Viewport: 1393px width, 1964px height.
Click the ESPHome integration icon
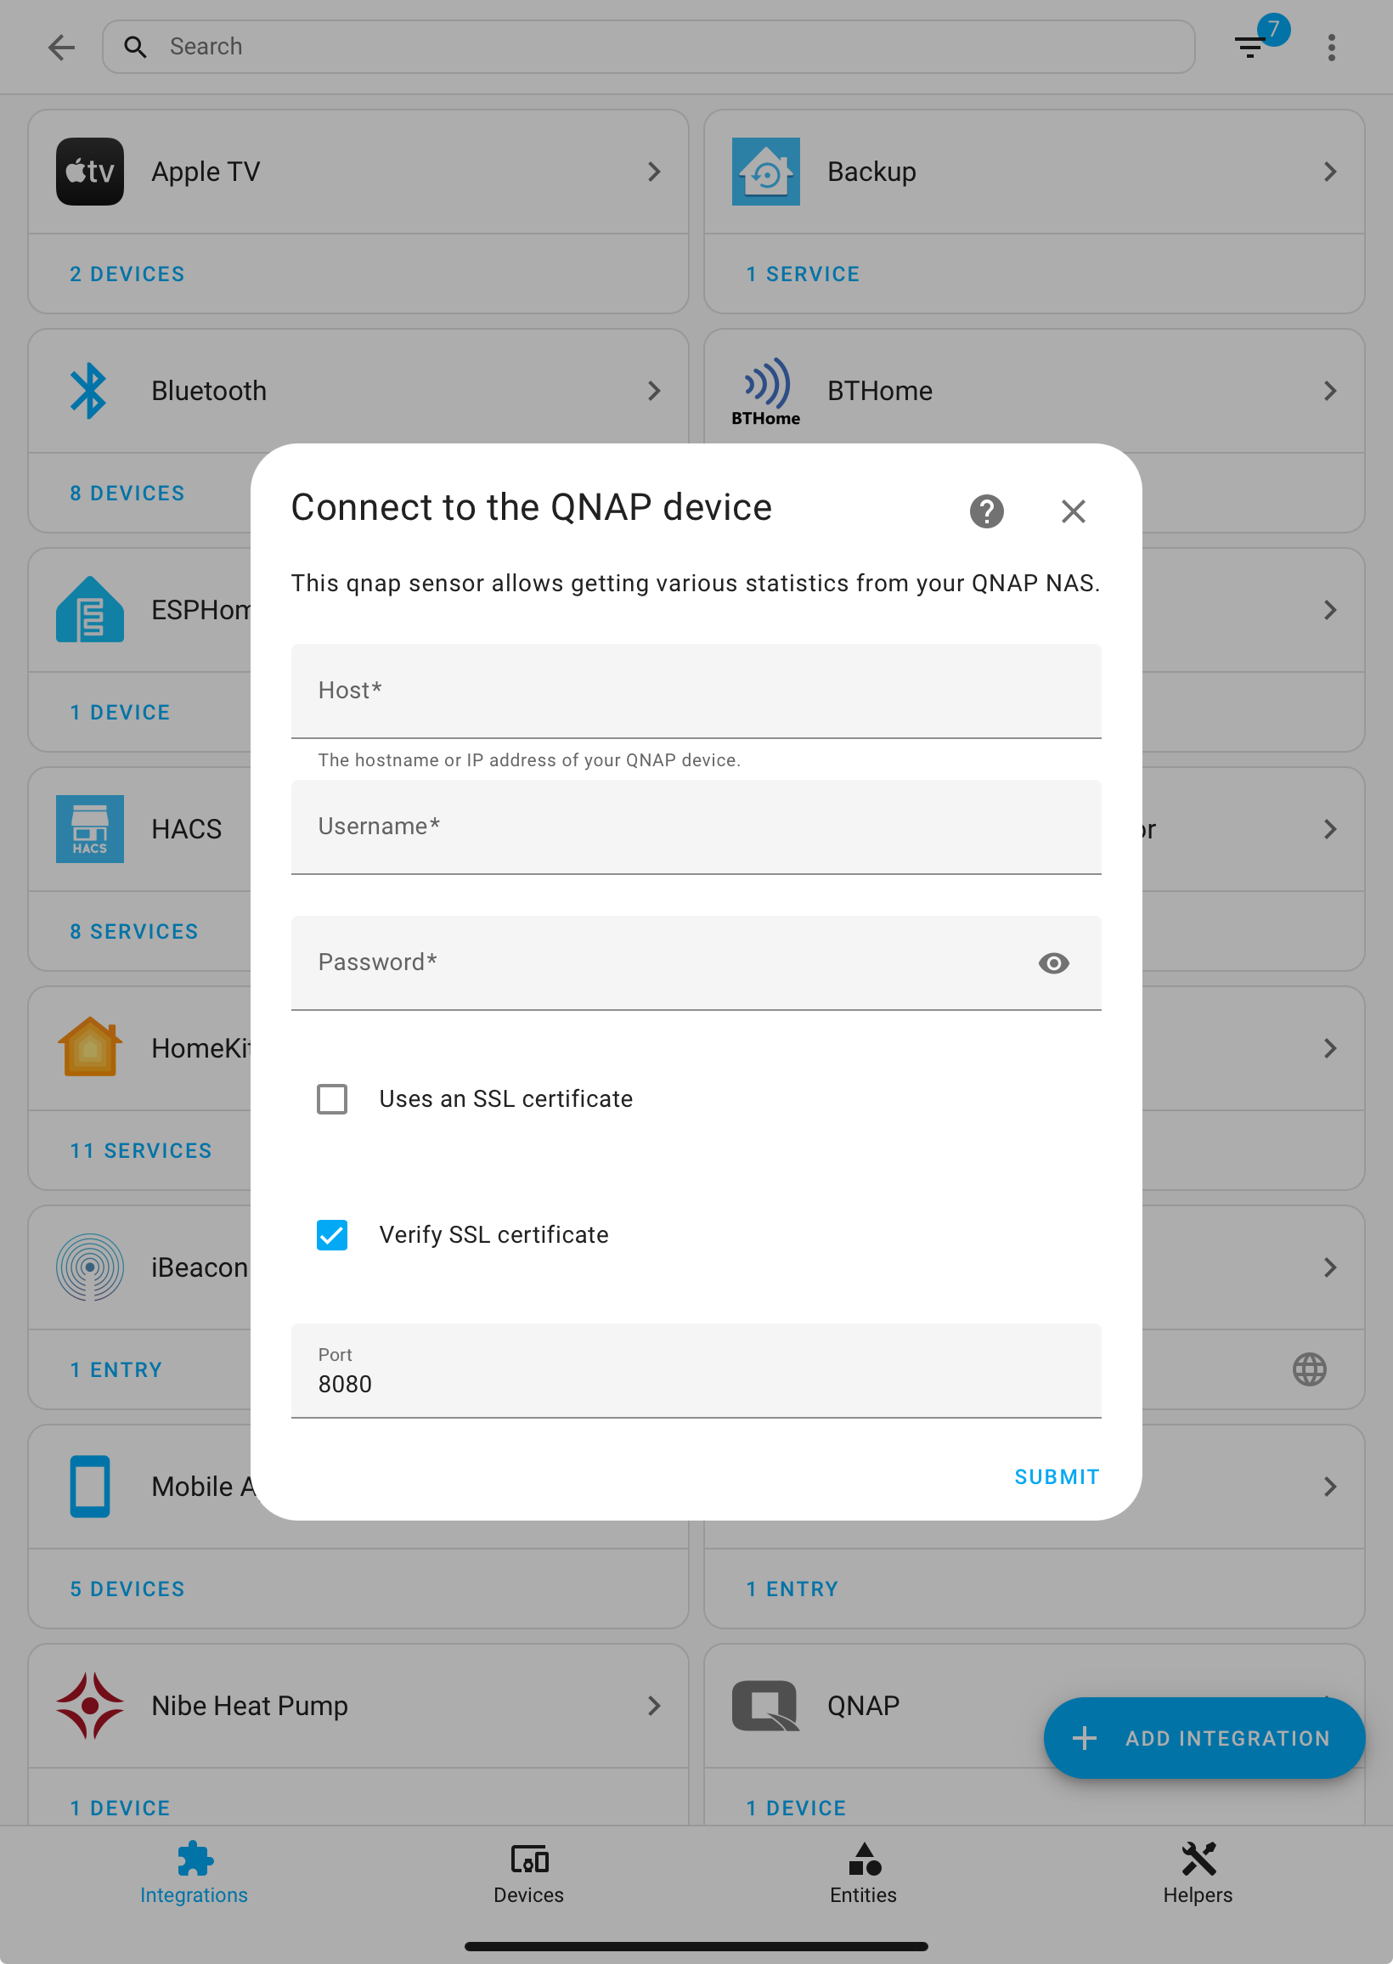[x=89, y=609]
